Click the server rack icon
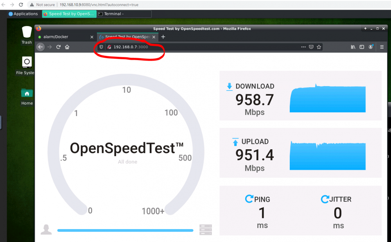 coord(206,230)
